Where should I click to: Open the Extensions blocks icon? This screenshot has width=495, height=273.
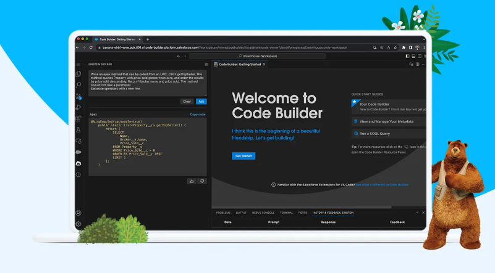coord(78,119)
